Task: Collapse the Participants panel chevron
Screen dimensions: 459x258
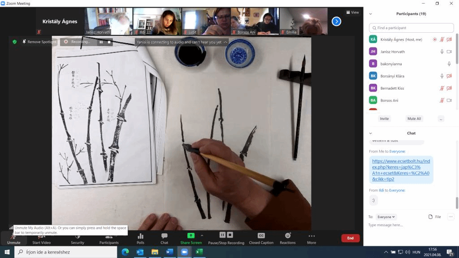Action: pos(371,14)
